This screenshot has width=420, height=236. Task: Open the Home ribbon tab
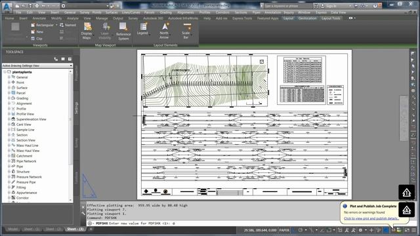9,18
